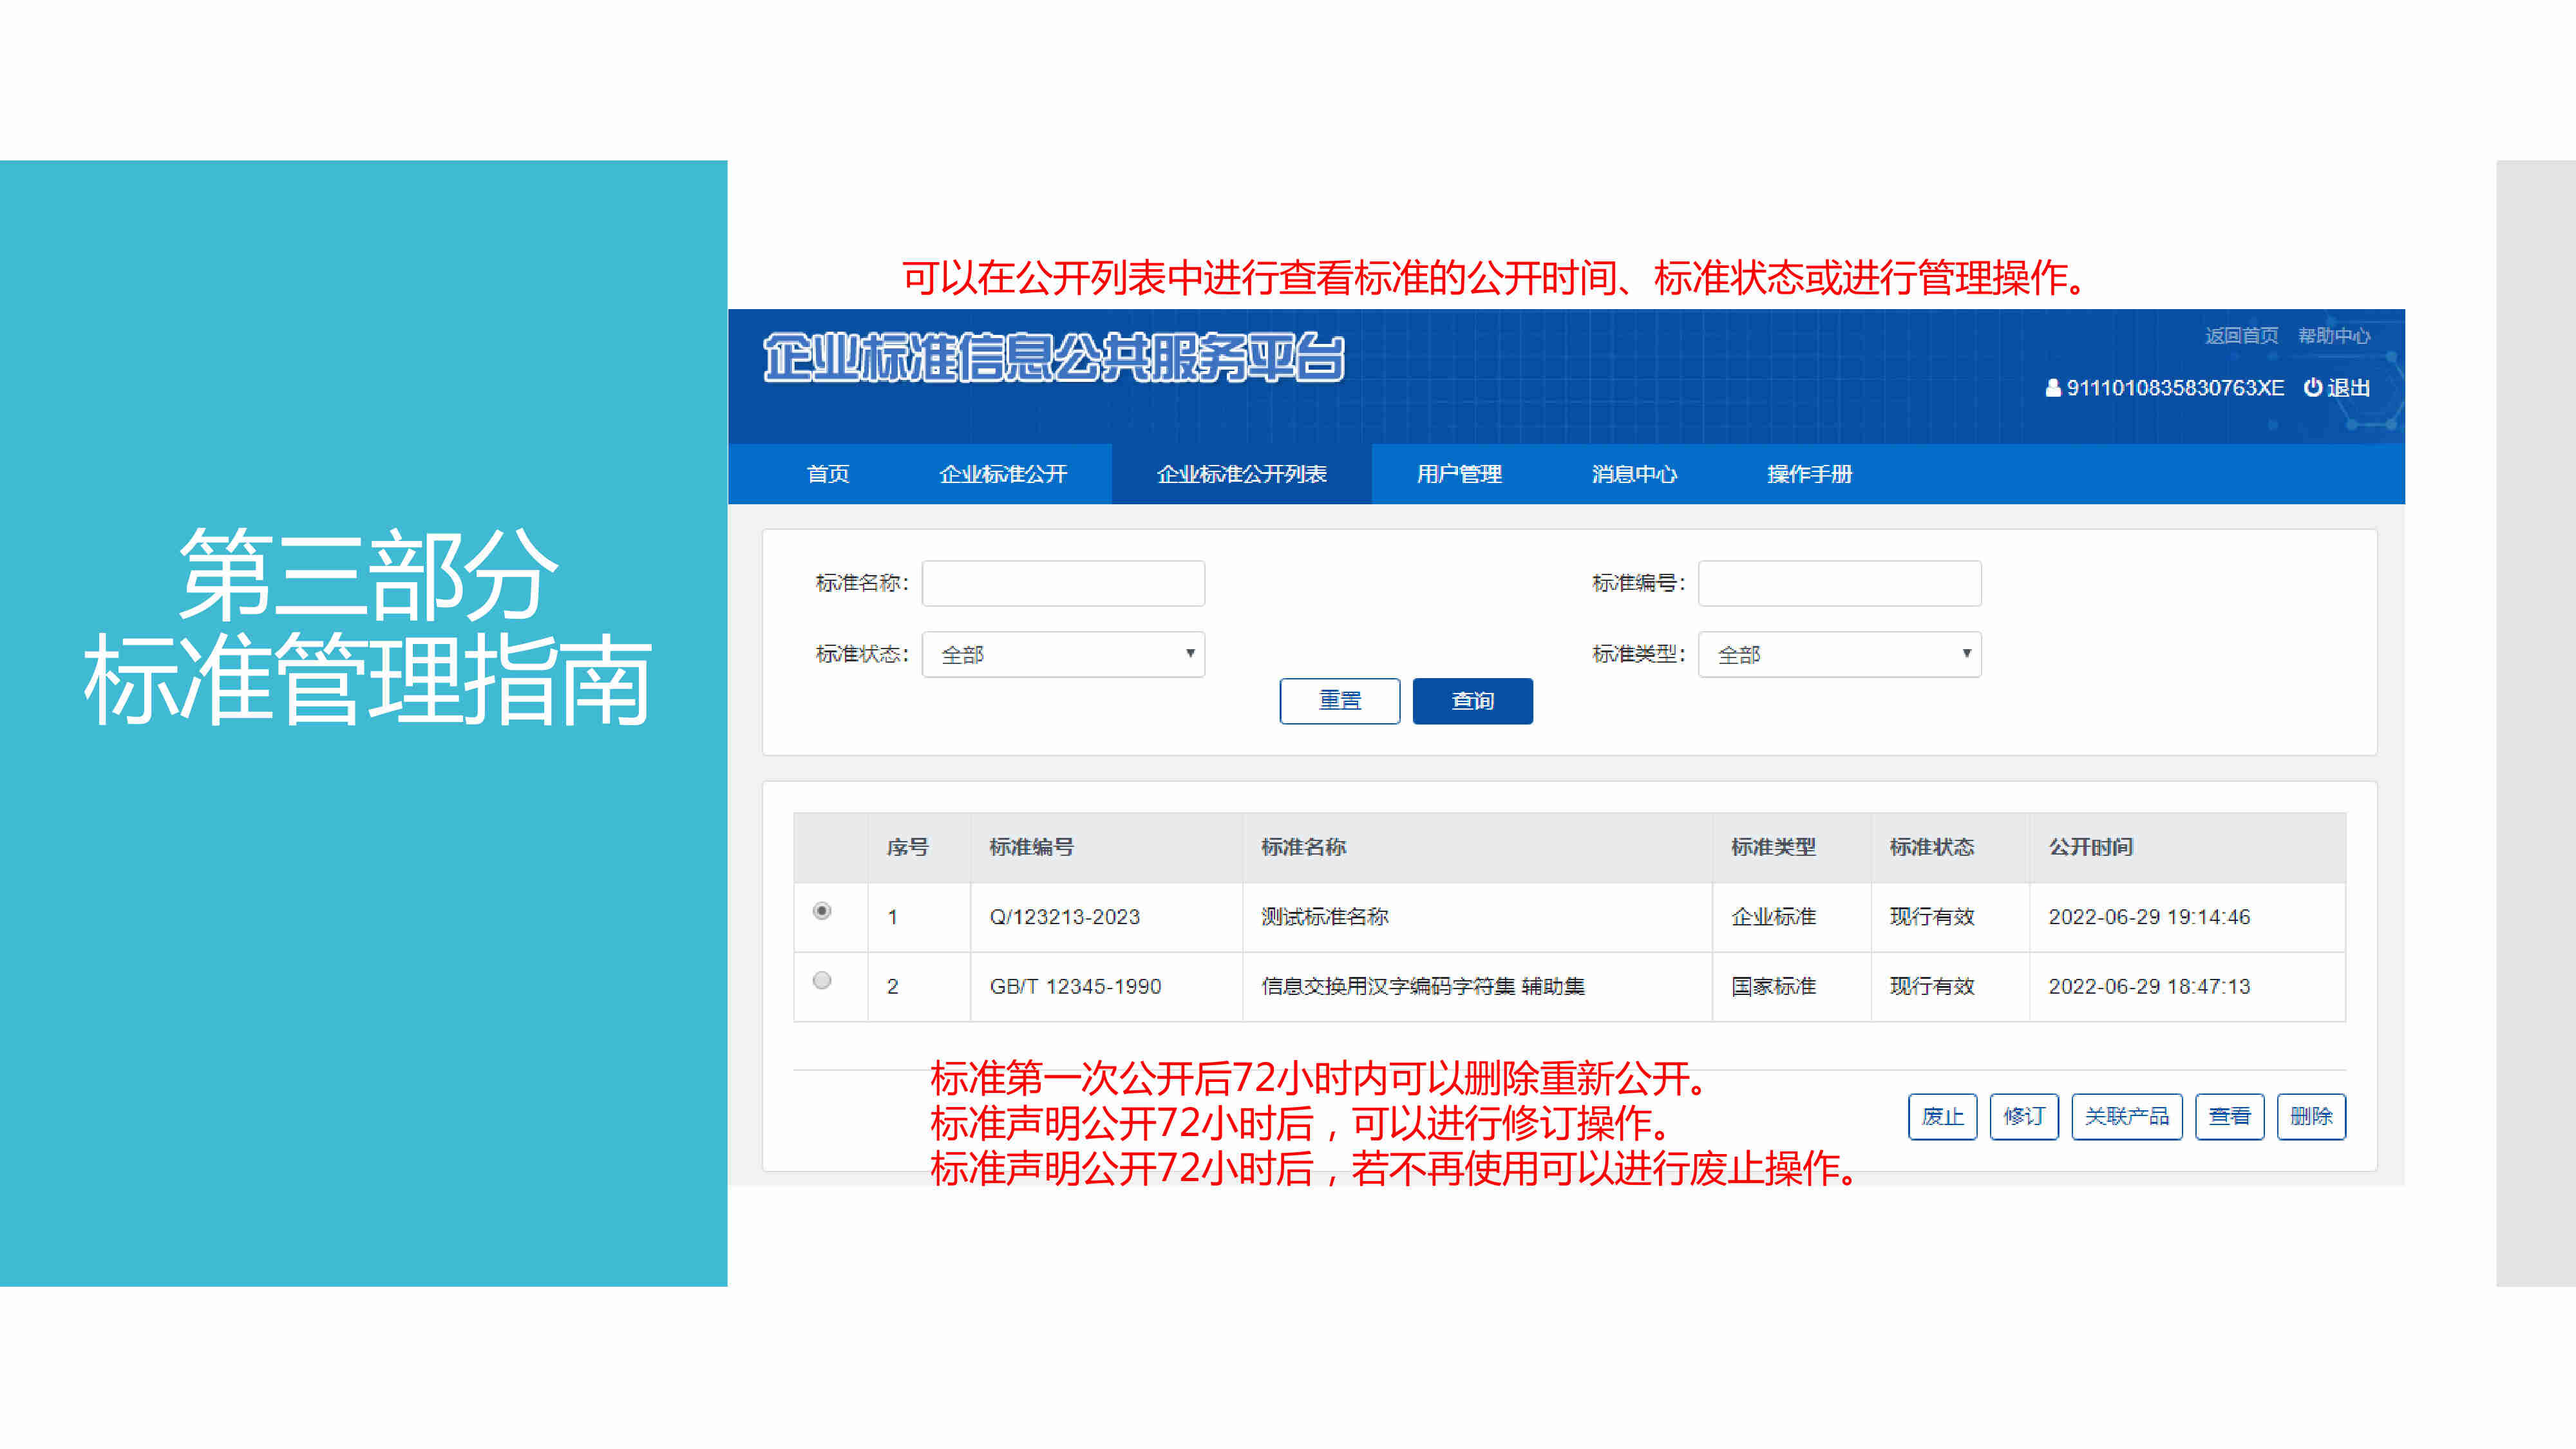Screen dimensions: 2576x1449
Task: Click the 返回首页 link
Action: pyautogui.click(x=2241, y=336)
